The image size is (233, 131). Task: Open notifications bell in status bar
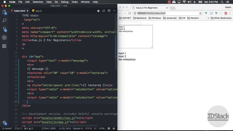[x=114, y=128]
